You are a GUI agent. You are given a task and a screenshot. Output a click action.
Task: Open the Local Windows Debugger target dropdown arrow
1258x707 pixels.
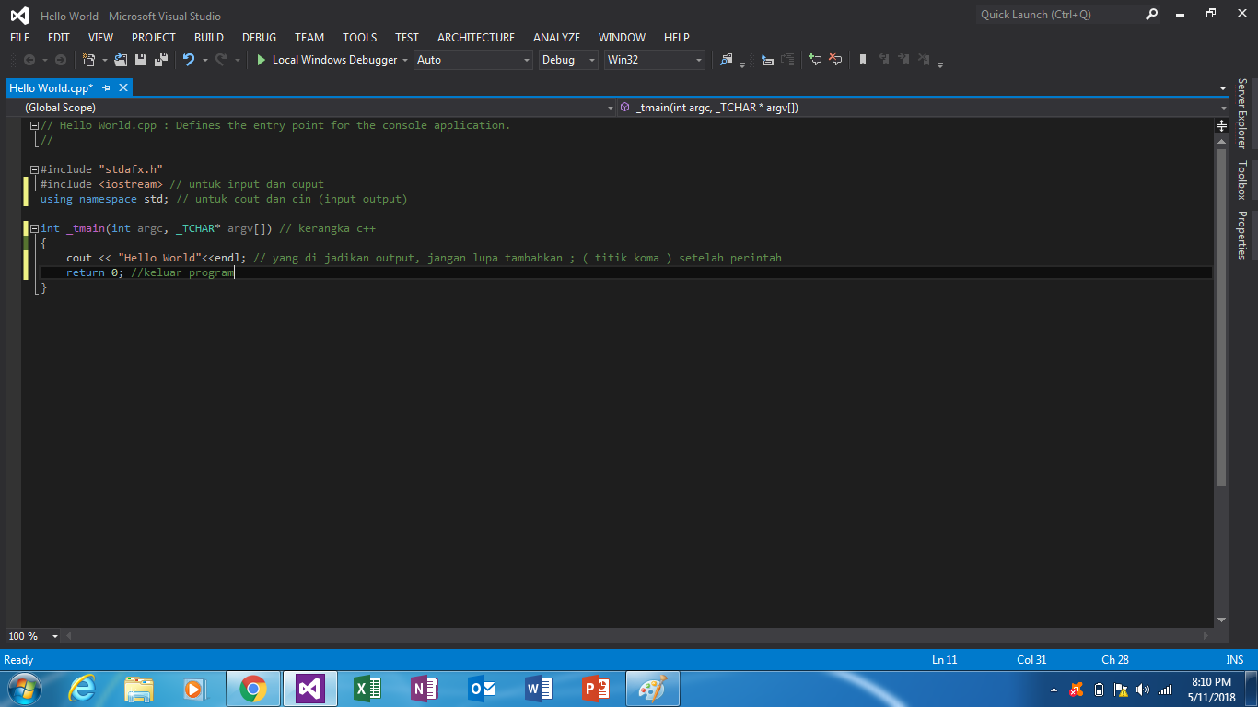pyautogui.click(x=405, y=61)
